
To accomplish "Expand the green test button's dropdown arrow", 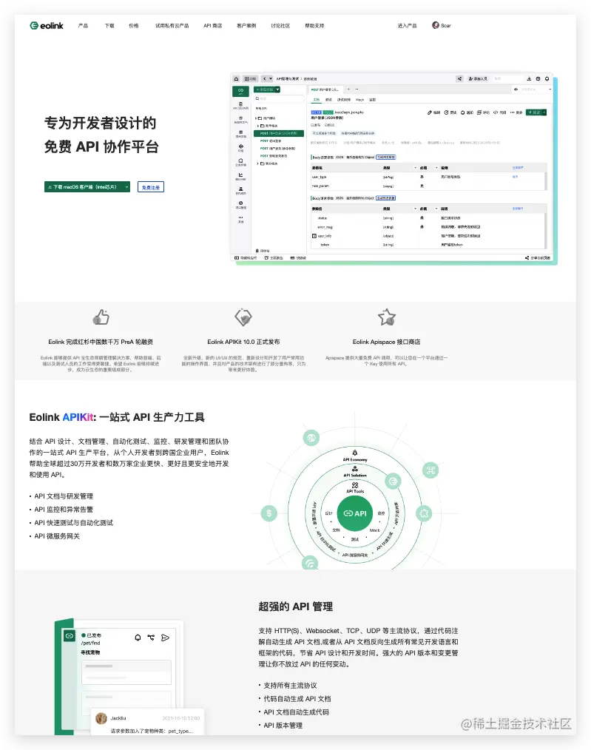I will pos(544,112).
